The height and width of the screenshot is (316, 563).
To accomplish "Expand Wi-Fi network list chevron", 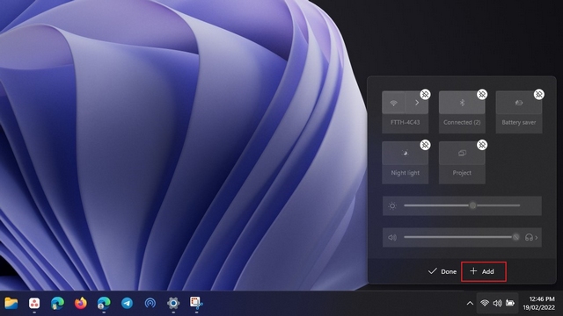I will 417,103.
